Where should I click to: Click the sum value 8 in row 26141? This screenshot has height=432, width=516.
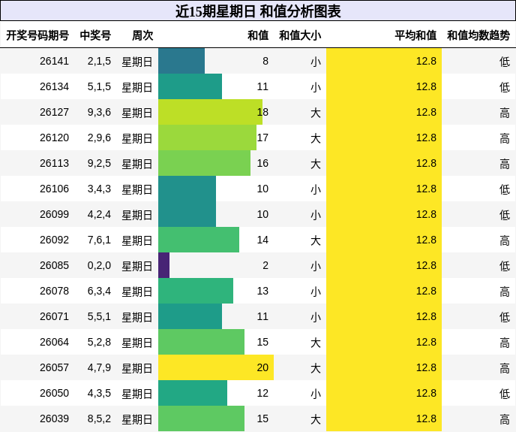pyautogui.click(x=265, y=61)
